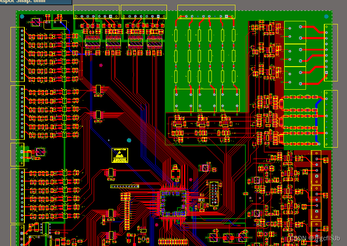Select bottom relay of three stacked at right
Screen dimensions: 347x246
295,78
